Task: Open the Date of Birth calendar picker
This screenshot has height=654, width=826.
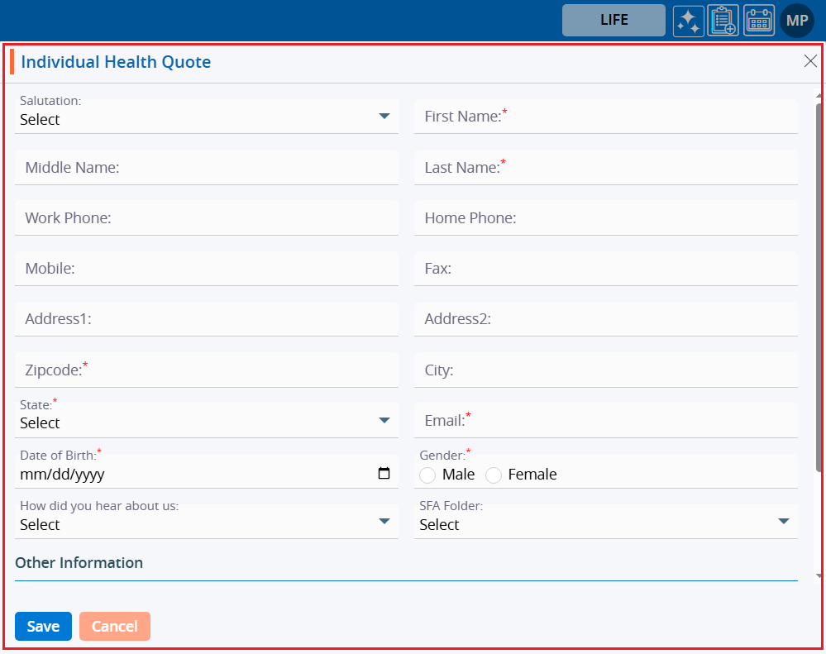Action: coord(384,474)
